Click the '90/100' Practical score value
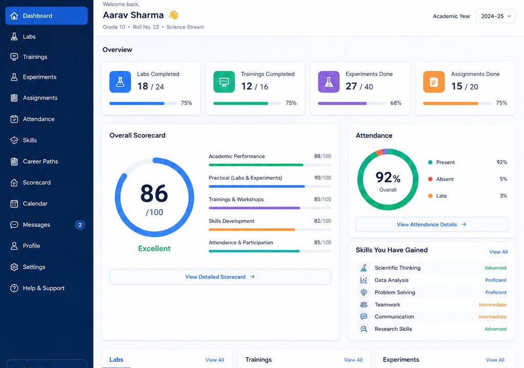This screenshot has height=368, width=524. [322, 178]
